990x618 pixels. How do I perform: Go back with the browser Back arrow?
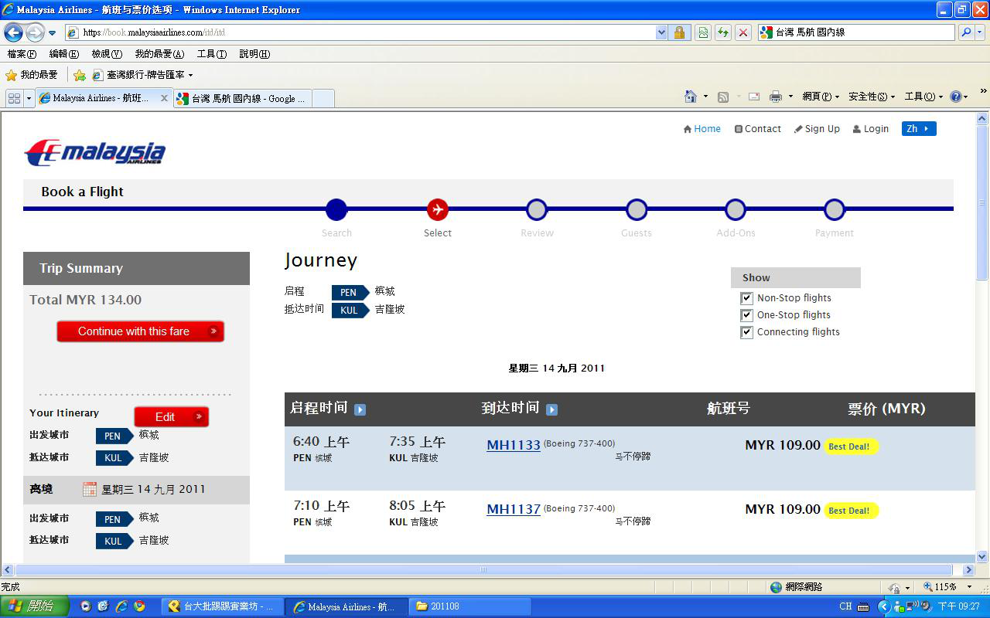coord(13,32)
